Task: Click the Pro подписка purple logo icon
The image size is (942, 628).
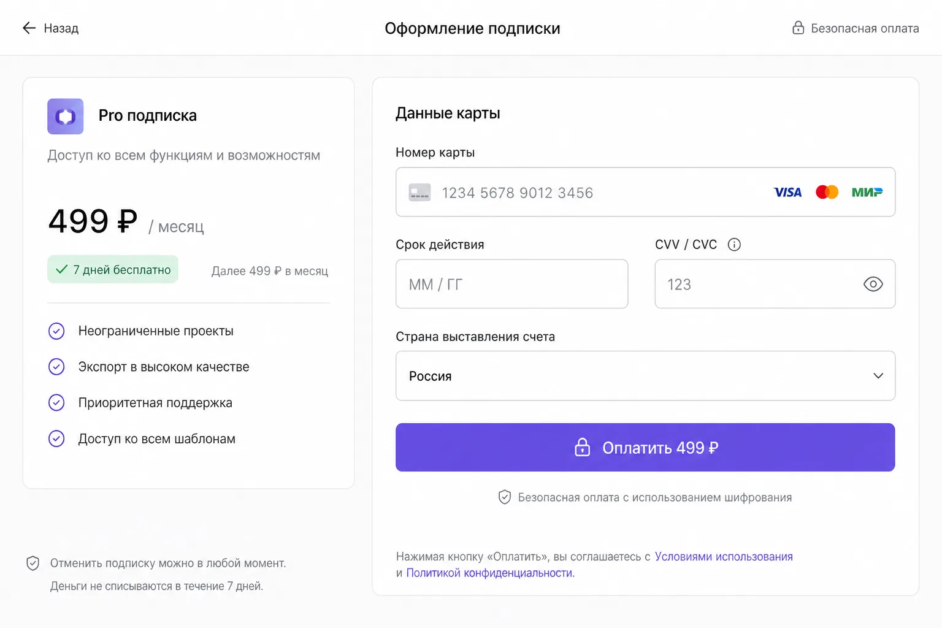Action: pos(66,117)
